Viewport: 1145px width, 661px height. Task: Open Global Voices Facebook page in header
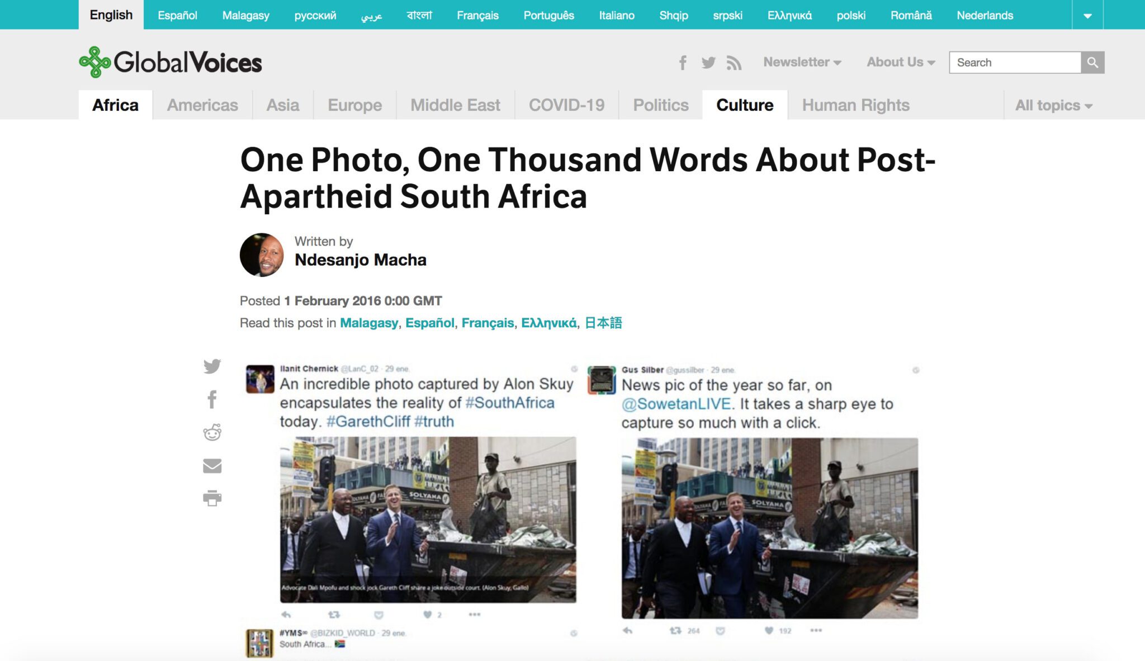tap(683, 63)
